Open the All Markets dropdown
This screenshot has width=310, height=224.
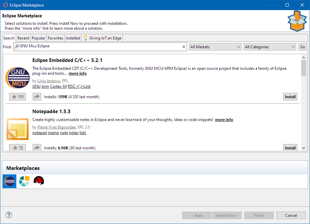[x=215, y=47]
